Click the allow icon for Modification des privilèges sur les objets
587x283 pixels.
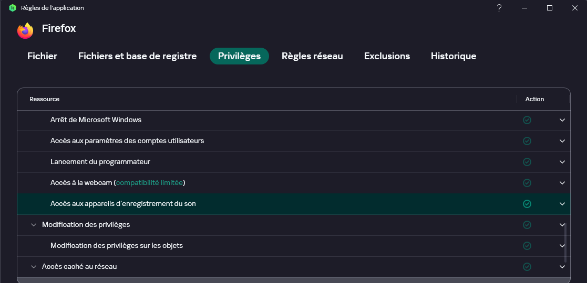point(527,246)
